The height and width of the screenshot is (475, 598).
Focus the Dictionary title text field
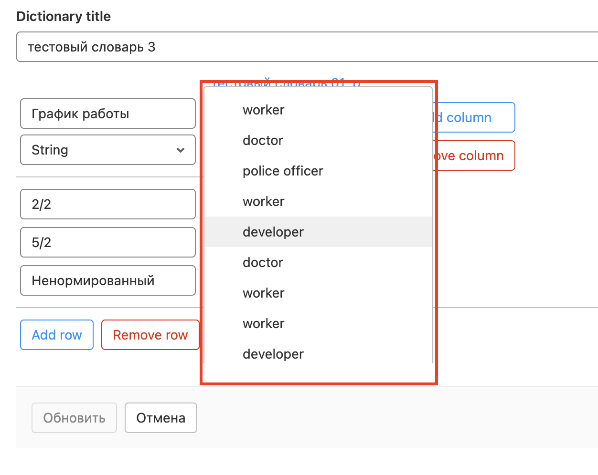point(306,47)
